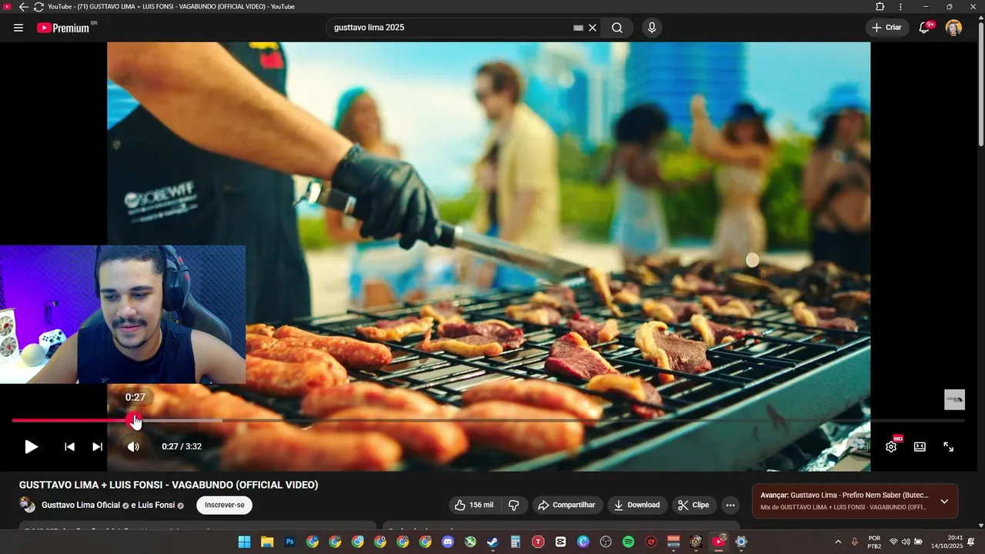This screenshot has width=985, height=554.
Task: Open Discord from the taskbar
Action: [x=448, y=542]
